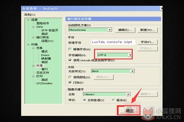Image resolution: width=184 pixels, height=122 pixels.
Task: Select 高级 under 打印
Action: (44, 80)
